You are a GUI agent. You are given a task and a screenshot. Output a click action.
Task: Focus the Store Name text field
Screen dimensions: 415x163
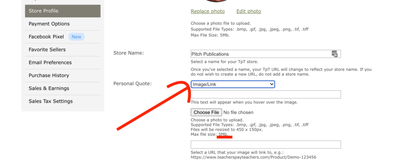[266, 54]
